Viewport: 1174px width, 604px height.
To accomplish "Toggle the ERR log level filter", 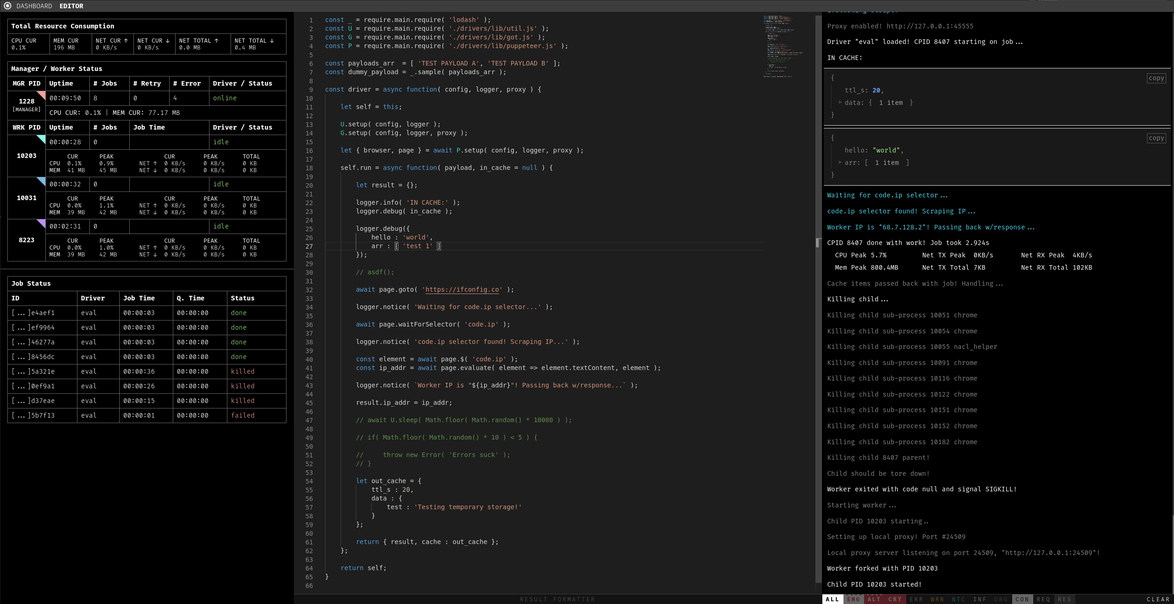I will 916,599.
